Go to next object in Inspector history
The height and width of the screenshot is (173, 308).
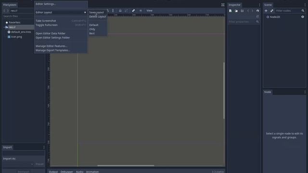pos(252,11)
